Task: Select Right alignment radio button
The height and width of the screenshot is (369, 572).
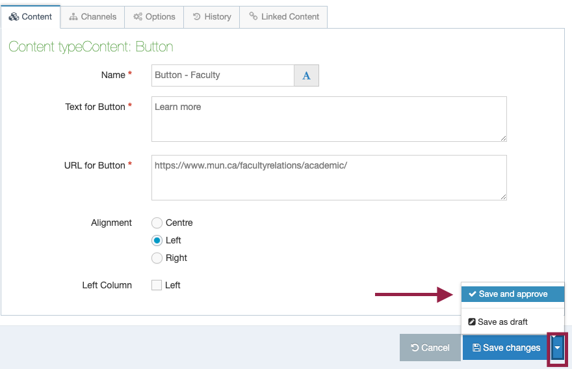Action: point(157,258)
